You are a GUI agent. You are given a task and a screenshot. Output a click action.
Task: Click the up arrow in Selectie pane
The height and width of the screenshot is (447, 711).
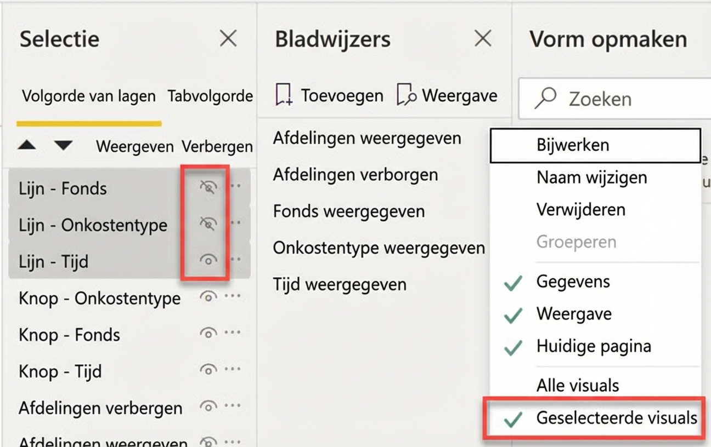pyautogui.click(x=26, y=146)
